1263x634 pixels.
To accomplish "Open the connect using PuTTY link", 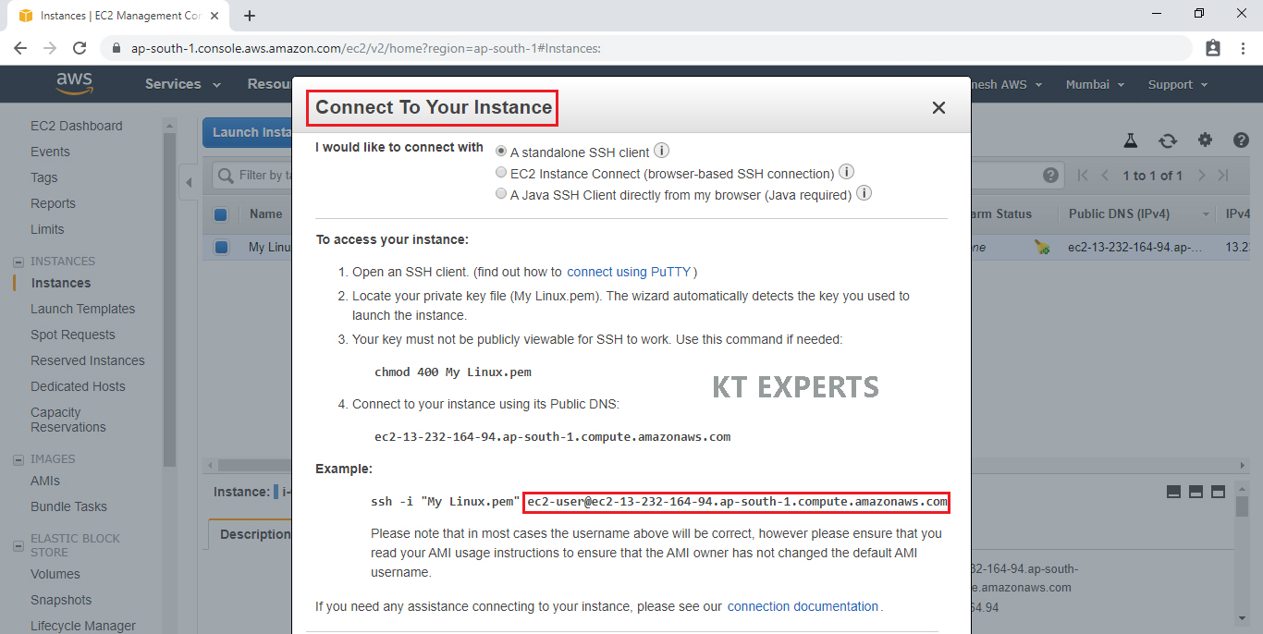I will click(630, 272).
